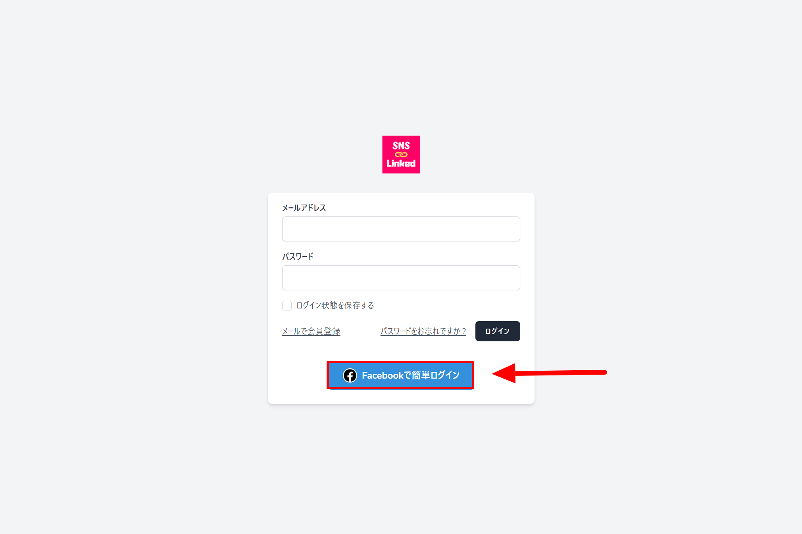Click the "Linked" text in the logo
Image resolution: width=802 pixels, height=534 pixels.
401,163
